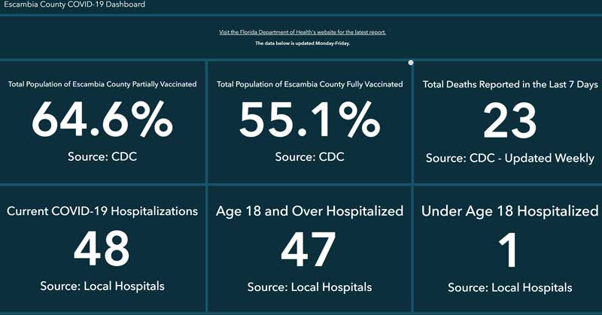The width and height of the screenshot is (602, 315).
Task: Select the 64.6% partially vaccinated value
Action: [102, 120]
